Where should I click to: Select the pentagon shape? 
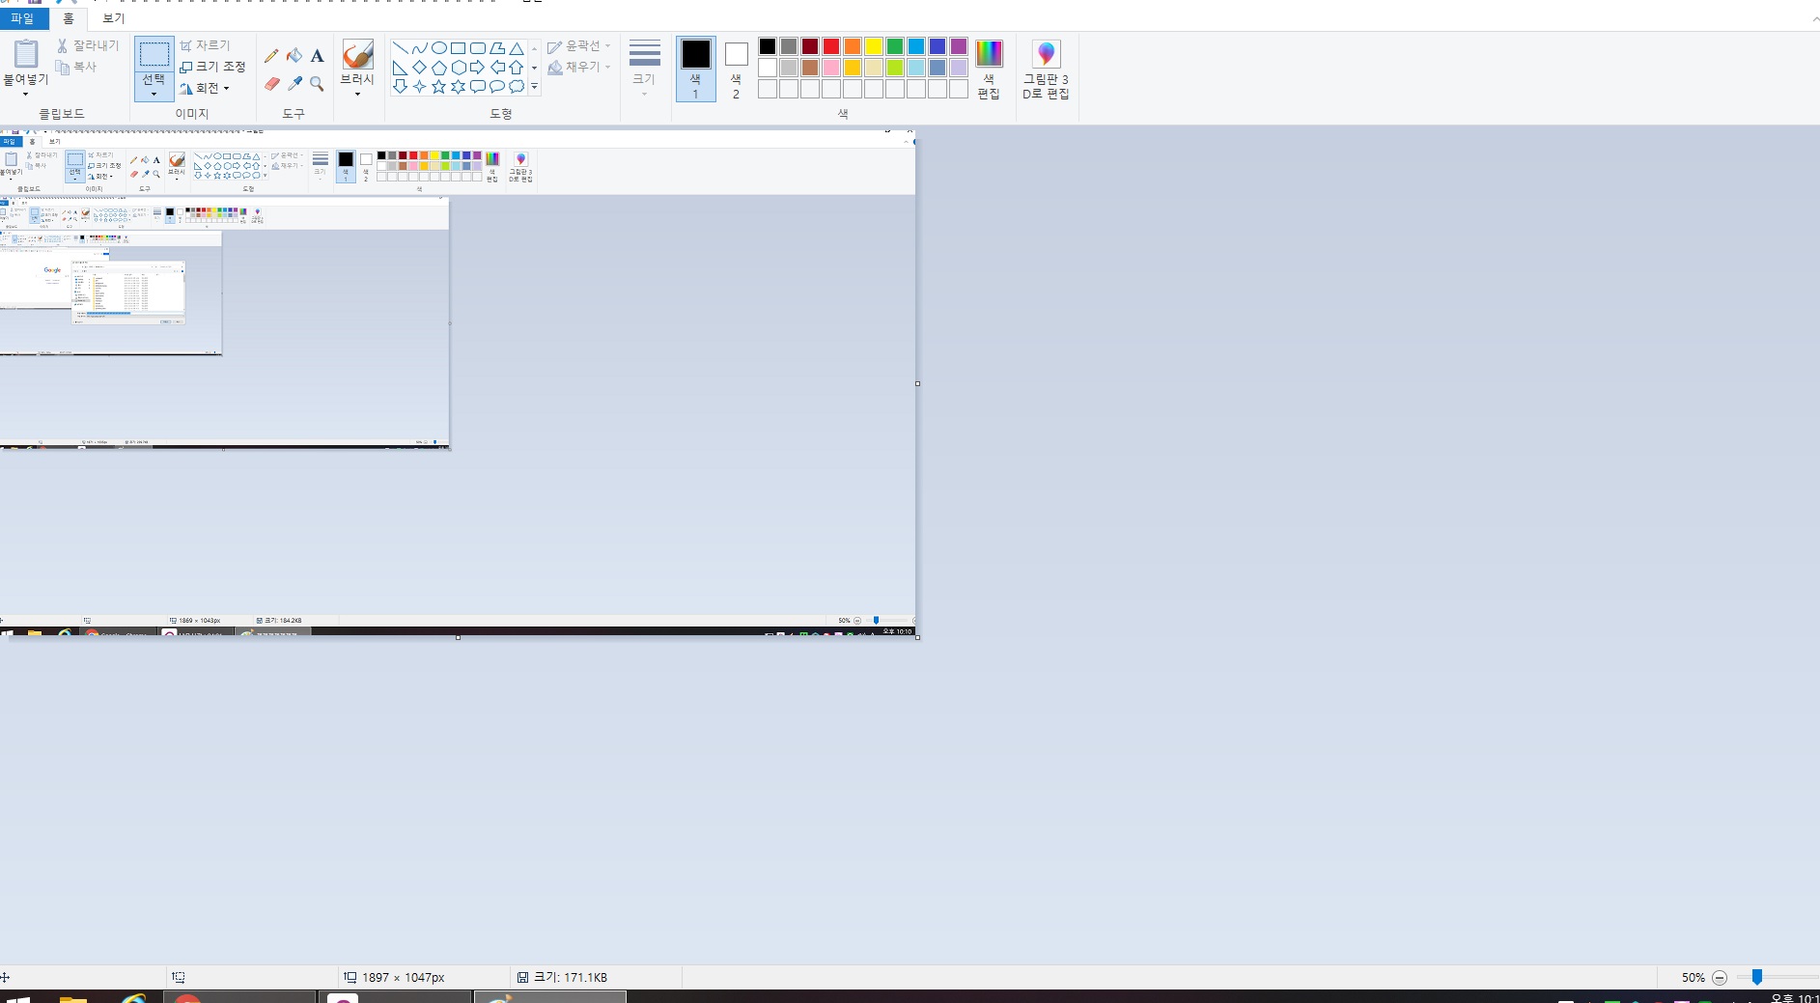438,68
